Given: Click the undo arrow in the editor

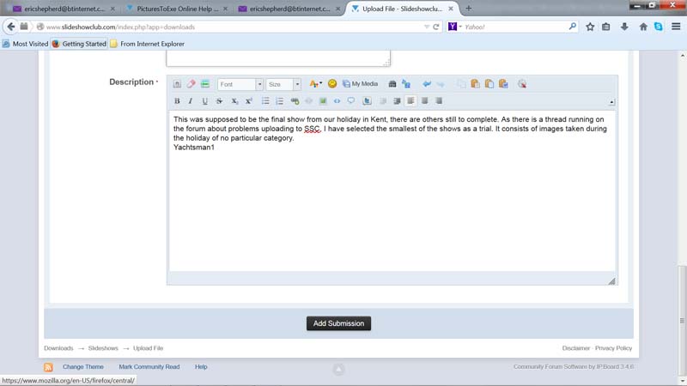Looking at the screenshot, I should 427,84.
